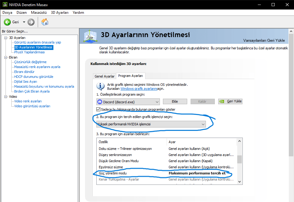
Task: Toggle 'Sadece bu bilgisayarda bulunan programları göster' checkbox
Action: click(98, 109)
